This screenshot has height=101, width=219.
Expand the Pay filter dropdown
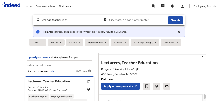point(38,42)
